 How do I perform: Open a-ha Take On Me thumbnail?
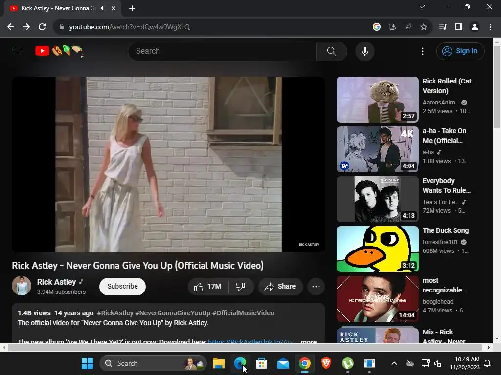[377, 149]
